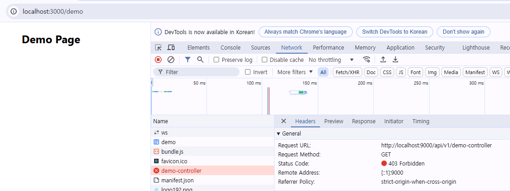Image resolution: width=510 pixels, height=191 pixels.
Task: Filter requests by Fetch/XHR
Action: tap(347, 72)
